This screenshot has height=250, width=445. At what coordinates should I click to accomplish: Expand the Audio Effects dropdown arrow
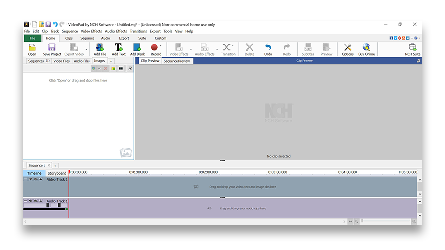217,49
